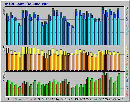
Task: Select the yellow Visits bar for day 1
Action: (x=7, y=59)
